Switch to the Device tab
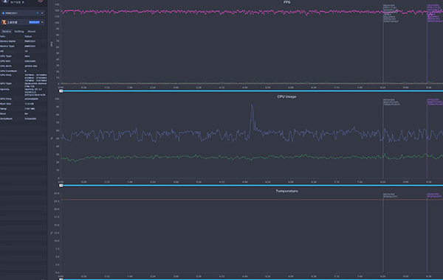Screen dimensions: 443x280 point(7,31)
